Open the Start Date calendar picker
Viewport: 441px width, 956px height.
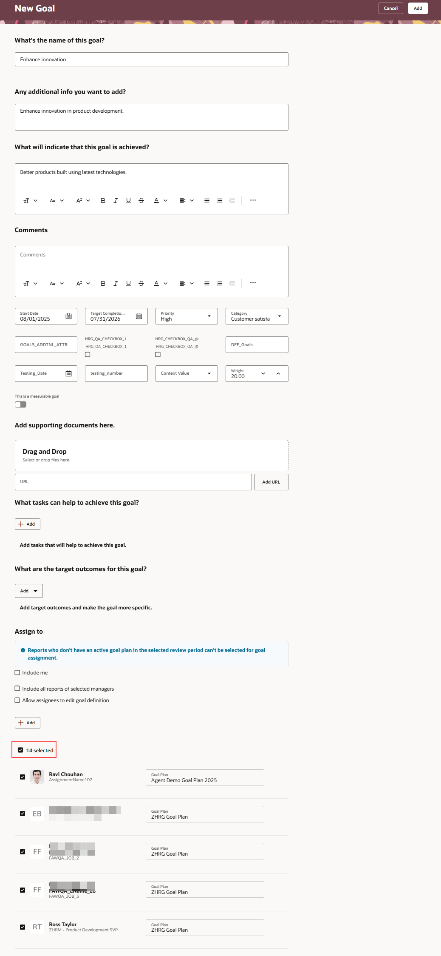click(x=69, y=316)
